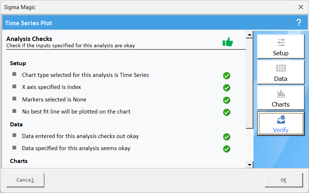Click square bullet beside Markers selected item

[14, 99]
